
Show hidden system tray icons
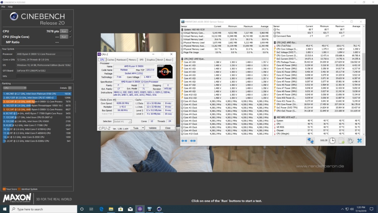click(342, 209)
